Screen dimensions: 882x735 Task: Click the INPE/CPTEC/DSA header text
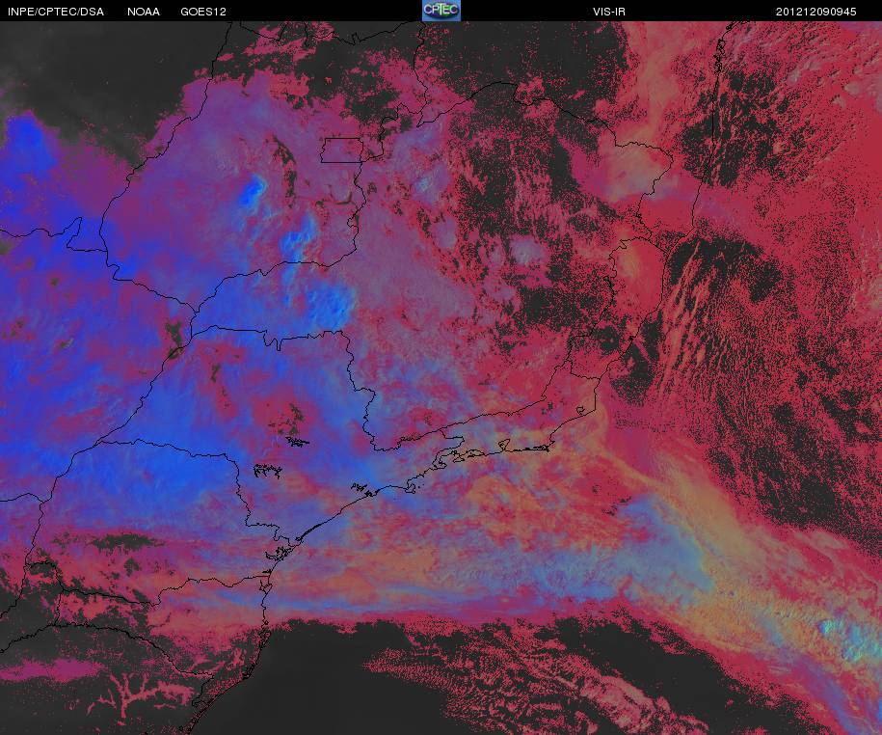tap(56, 12)
